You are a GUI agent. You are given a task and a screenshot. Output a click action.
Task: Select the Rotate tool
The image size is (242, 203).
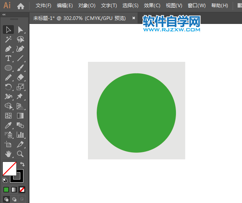click(x=8, y=87)
